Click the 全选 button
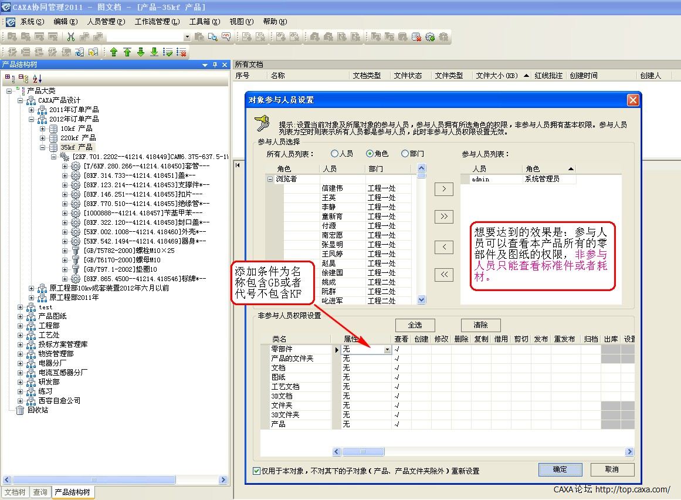Viewport: 681px width, 500px height. point(415,325)
